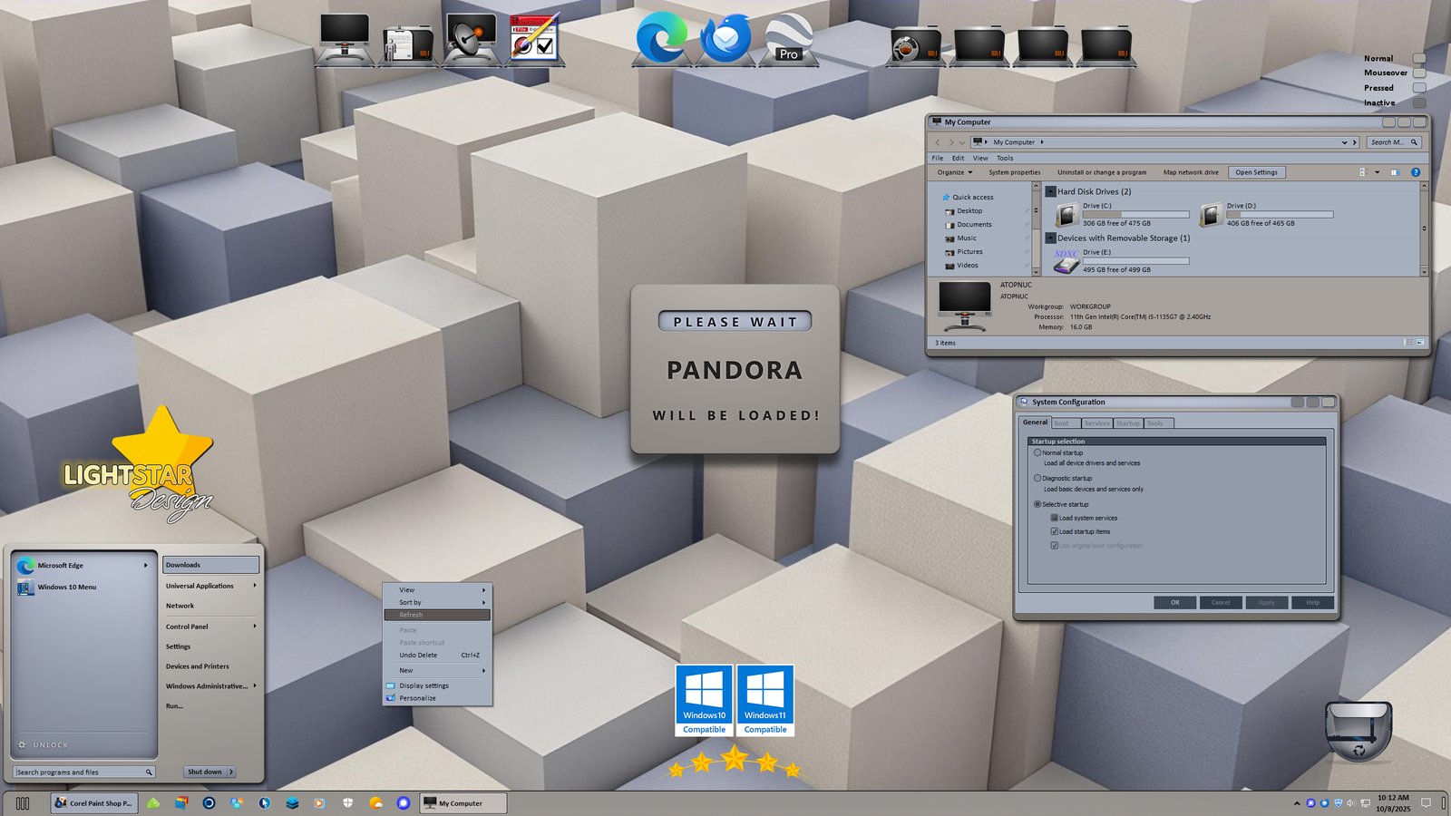
Task: Uncheck Load startup items checkbox
Action: (x=1054, y=531)
